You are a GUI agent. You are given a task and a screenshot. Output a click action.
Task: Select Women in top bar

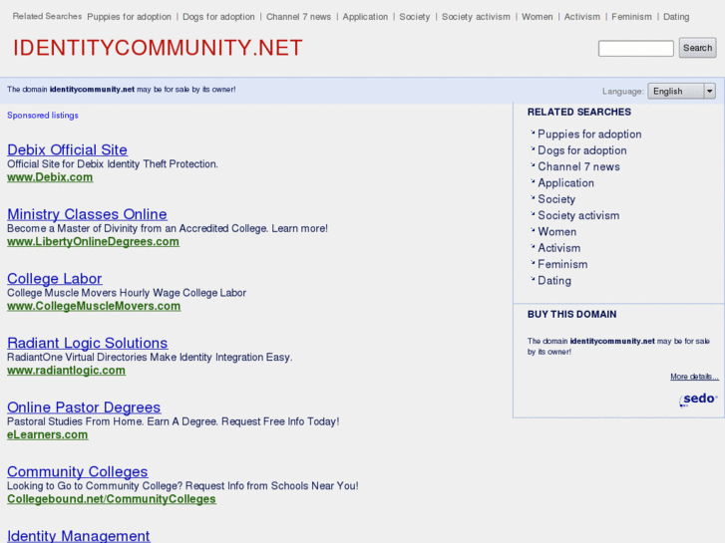click(537, 17)
